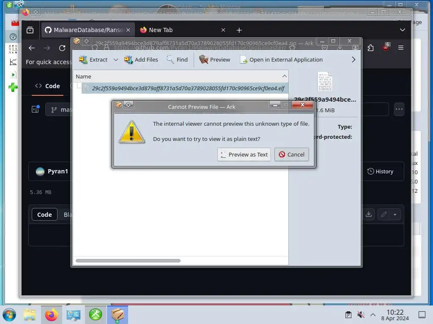
Task: Click the green plus sidebar icon
Action: coord(13,88)
